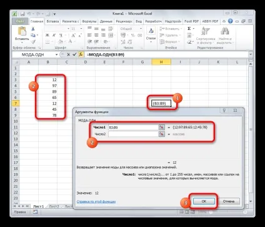
Task: Click the Insert Function fx icon
Action: point(81,54)
